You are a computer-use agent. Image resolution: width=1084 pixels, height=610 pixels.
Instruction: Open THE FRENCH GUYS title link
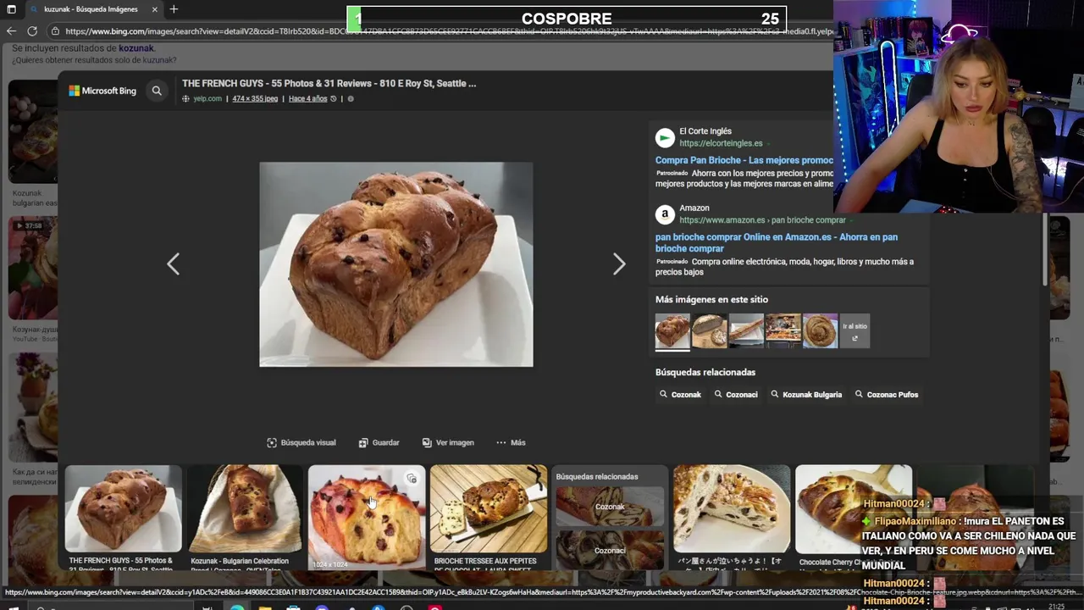click(x=329, y=83)
